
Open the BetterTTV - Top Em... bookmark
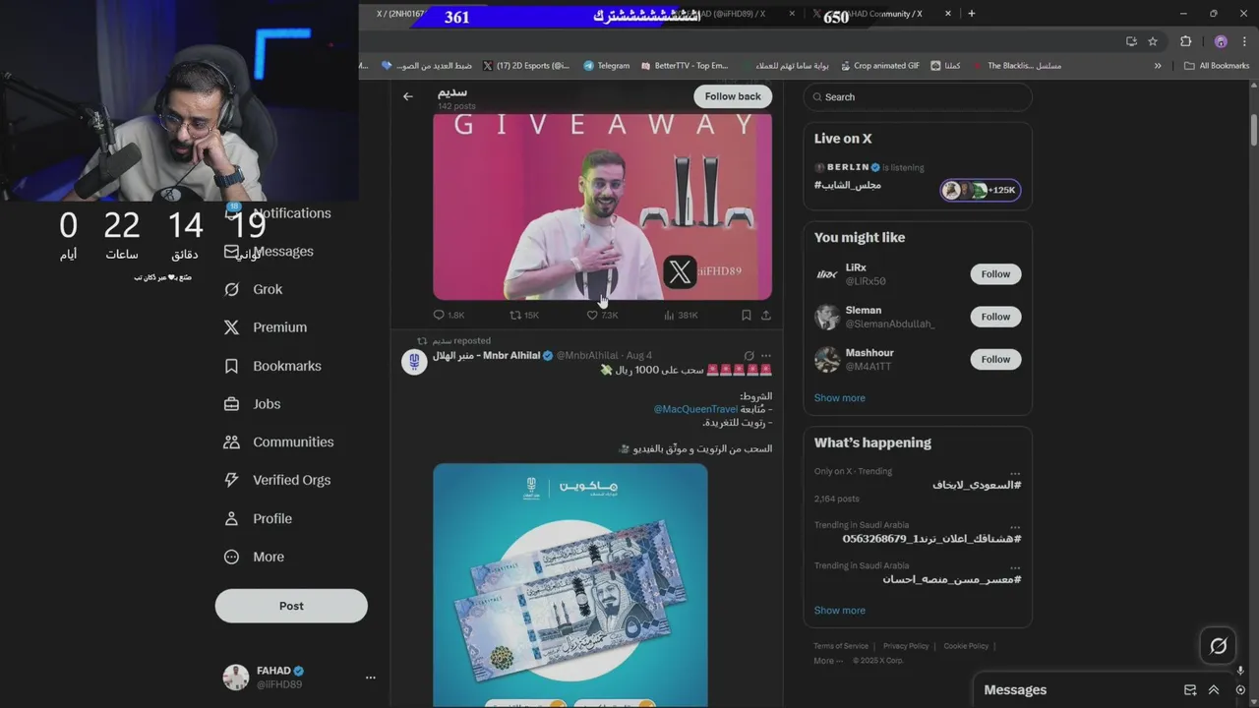685,66
